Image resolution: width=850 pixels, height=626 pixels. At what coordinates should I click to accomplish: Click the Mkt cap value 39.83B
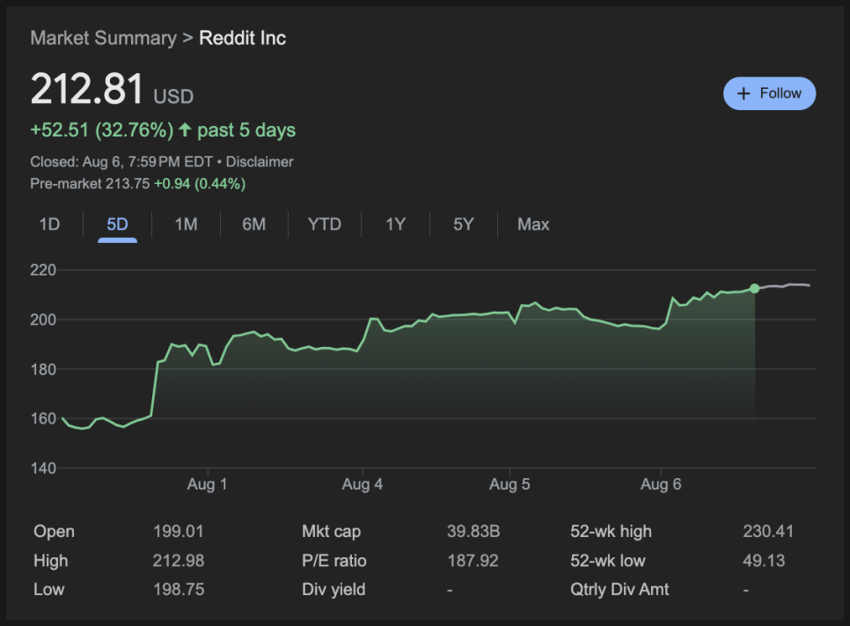[x=473, y=531]
